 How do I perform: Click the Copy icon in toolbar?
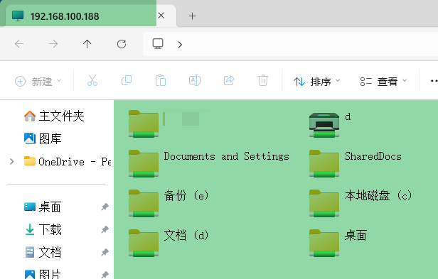pos(127,81)
